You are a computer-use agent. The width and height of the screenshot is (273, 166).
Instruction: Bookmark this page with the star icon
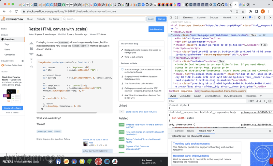242,11
